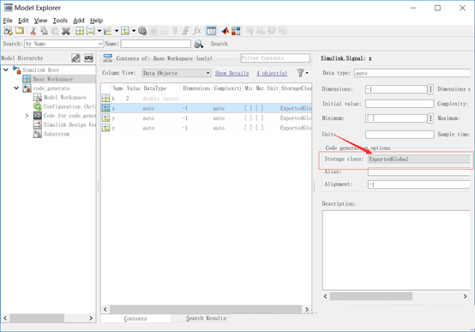
Task: Click the MATLAB logo toolbar icon
Action: [225, 31]
